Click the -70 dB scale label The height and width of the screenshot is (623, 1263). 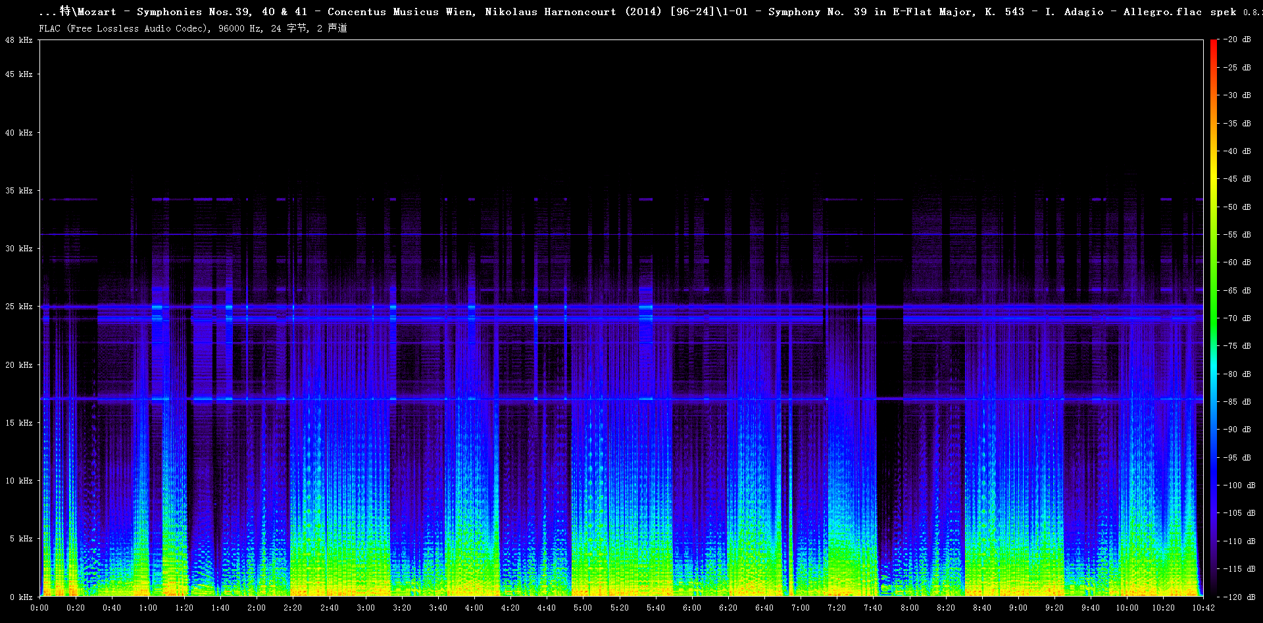tap(1237, 318)
